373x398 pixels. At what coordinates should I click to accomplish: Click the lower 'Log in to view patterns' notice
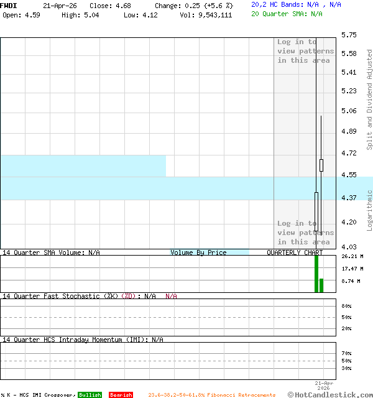pos(305,233)
